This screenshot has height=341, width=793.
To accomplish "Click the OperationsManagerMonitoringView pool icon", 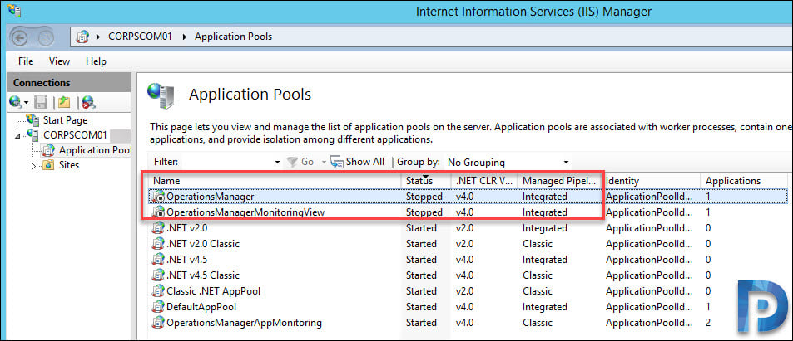I will (x=158, y=212).
